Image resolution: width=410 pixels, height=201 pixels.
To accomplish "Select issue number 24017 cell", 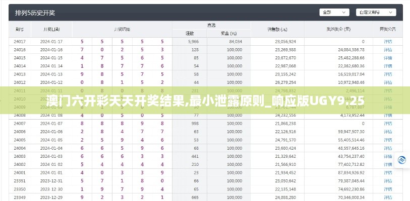I will pos(20,41).
